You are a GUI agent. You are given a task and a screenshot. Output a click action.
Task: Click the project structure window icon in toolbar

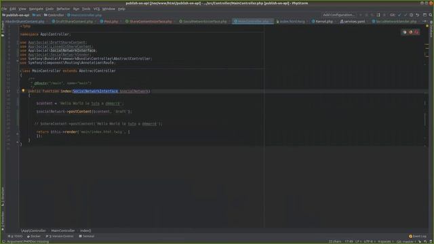click(425, 15)
